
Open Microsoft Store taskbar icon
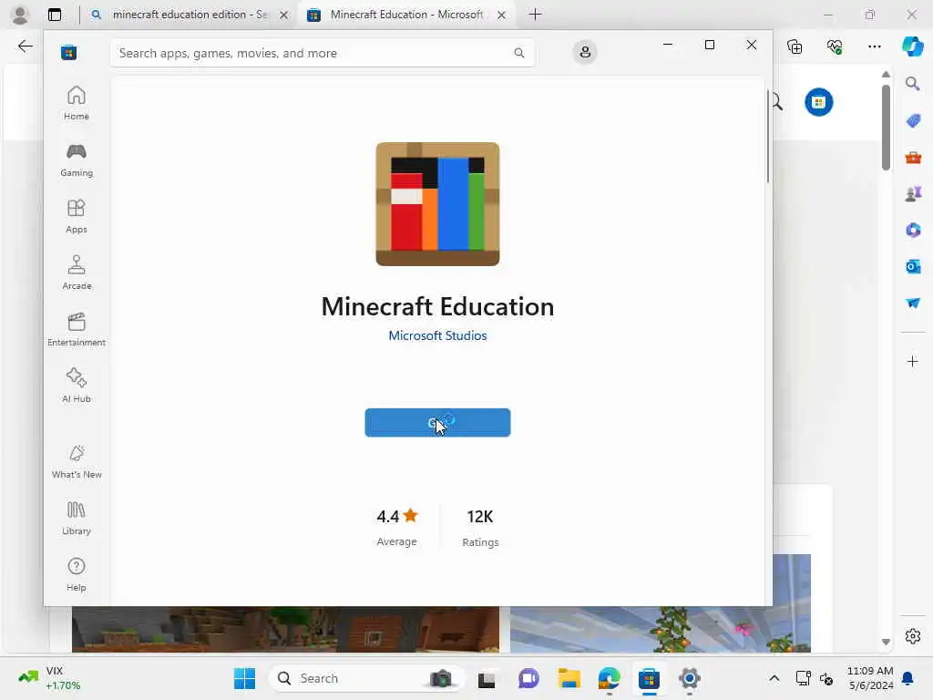(649, 678)
